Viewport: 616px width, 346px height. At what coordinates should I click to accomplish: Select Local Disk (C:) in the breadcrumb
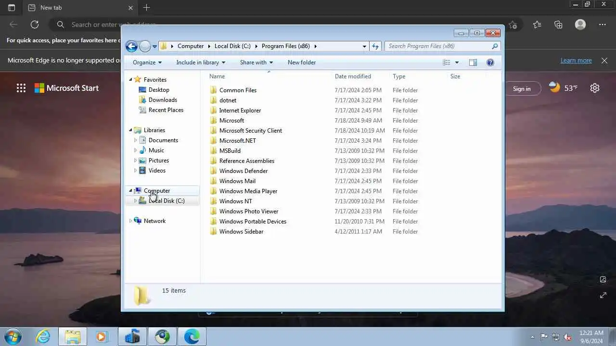[232, 46]
